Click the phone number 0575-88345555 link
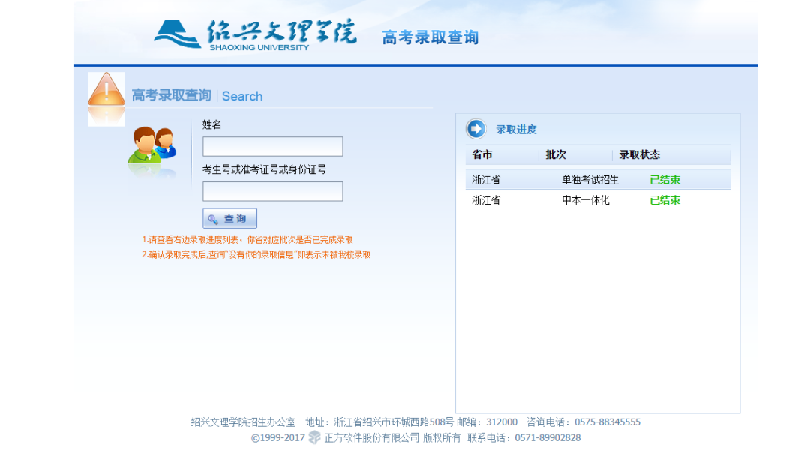 click(609, 421)
